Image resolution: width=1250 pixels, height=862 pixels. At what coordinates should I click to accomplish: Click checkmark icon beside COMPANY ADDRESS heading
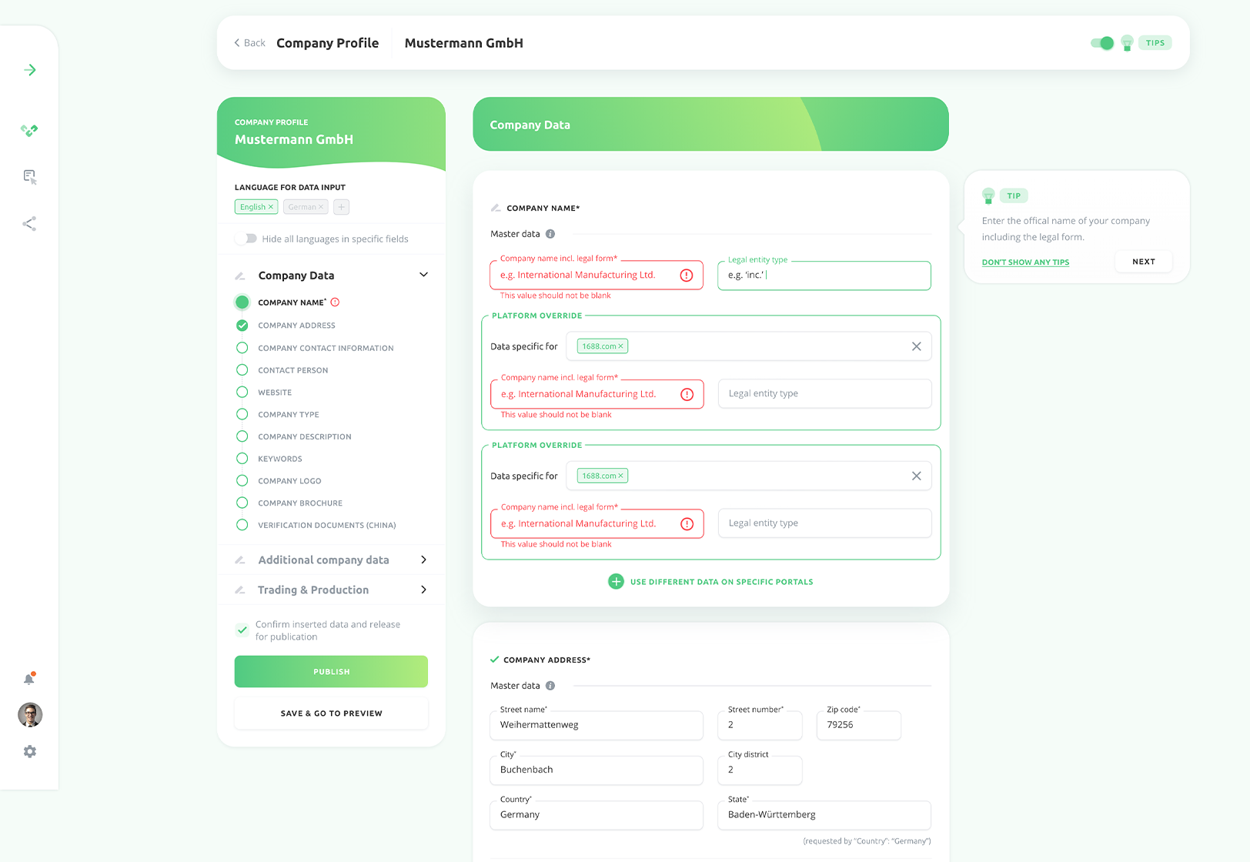[x=494, y=660]
